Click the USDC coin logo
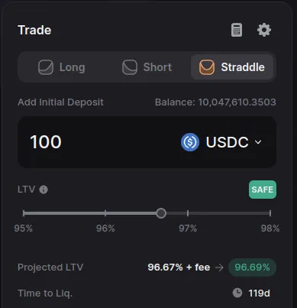This screenshot has height=308, width=297. coord(190,142)
